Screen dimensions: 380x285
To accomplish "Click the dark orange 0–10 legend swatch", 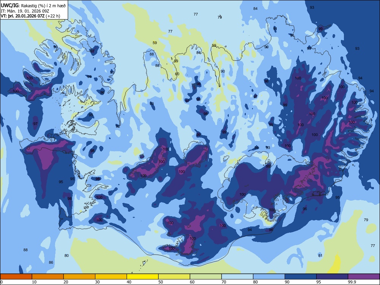I will pyautogui.click(x=16, y=277).
